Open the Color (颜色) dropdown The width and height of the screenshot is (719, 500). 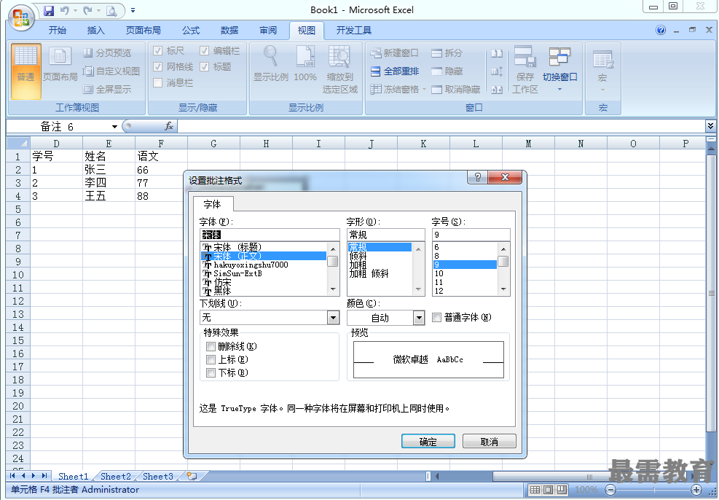click(x=419, y=318)
